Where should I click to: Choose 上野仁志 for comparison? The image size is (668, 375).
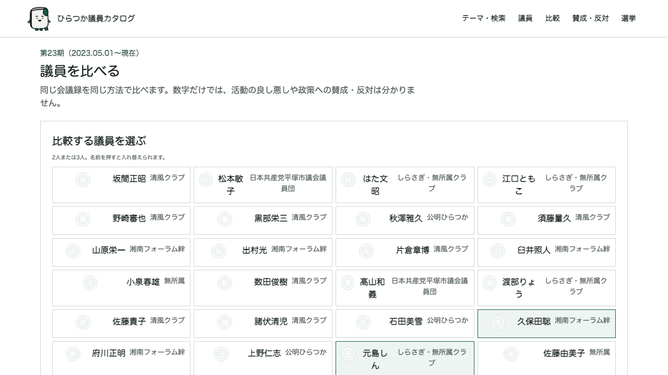263,358
